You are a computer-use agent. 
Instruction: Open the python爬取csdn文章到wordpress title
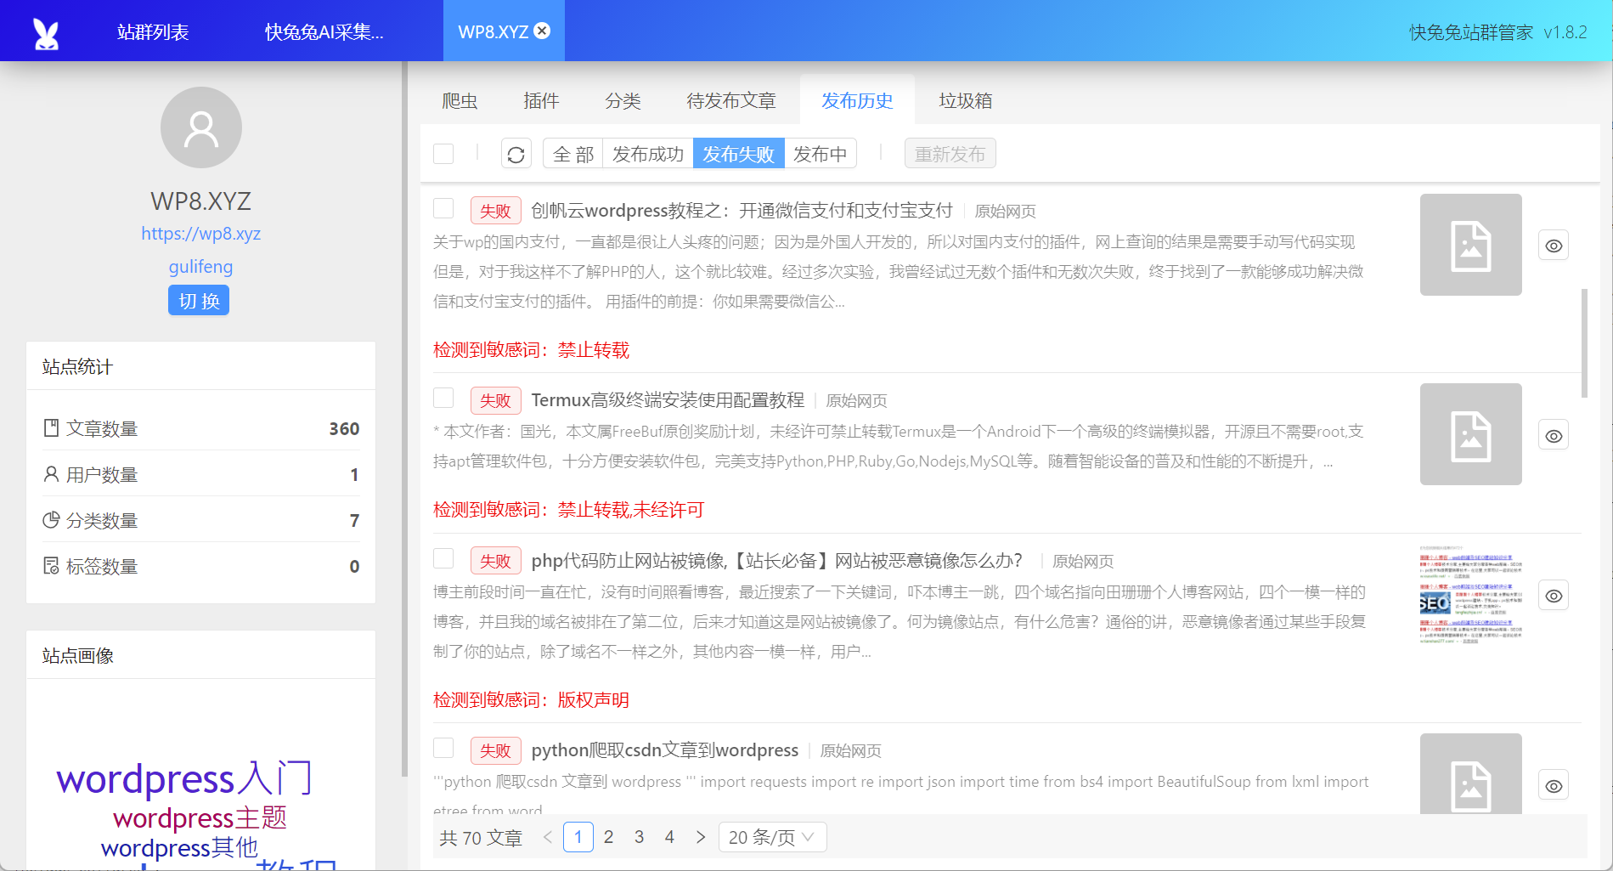(x=664, y=749)
